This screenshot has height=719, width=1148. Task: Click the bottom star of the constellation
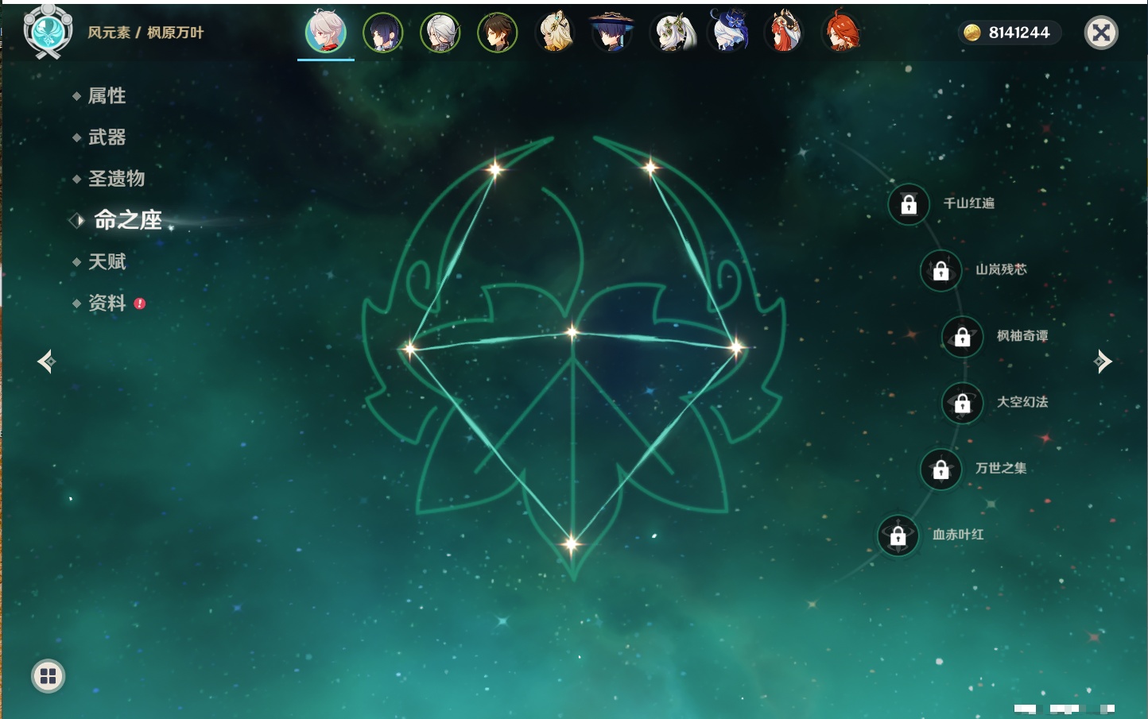click(x=571, y=544)
